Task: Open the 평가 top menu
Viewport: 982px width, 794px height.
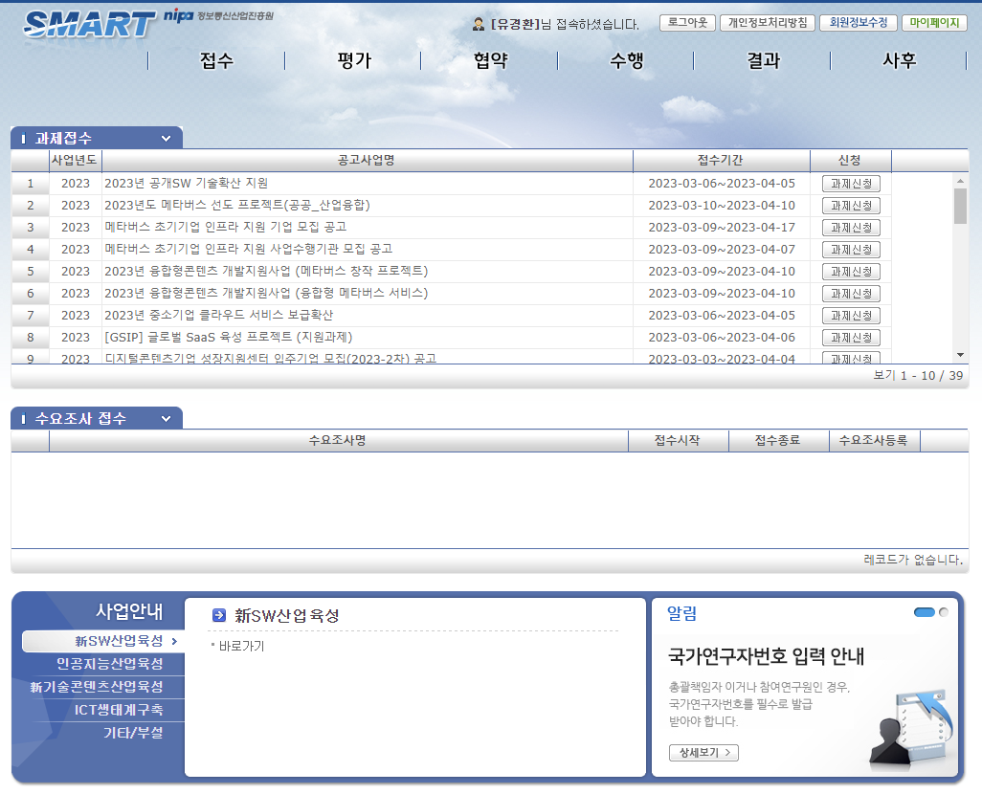Action: pyautogui.click(x=353, y=61)
